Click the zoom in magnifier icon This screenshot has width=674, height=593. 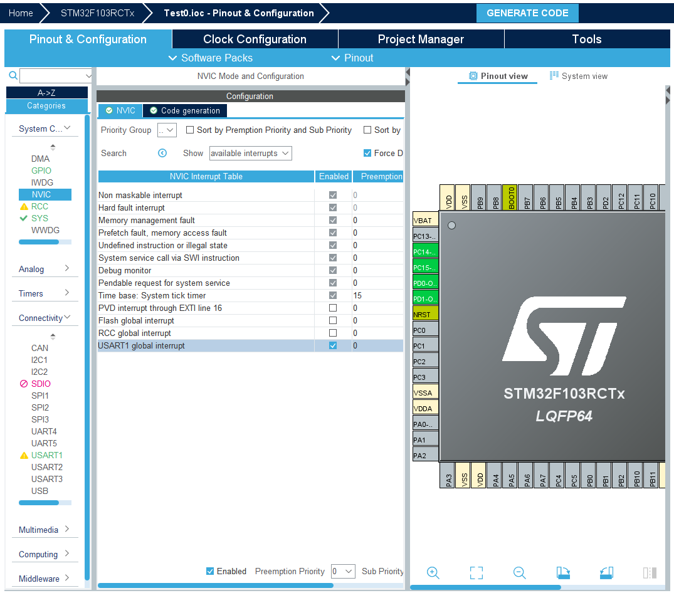[x=433, y=572]
